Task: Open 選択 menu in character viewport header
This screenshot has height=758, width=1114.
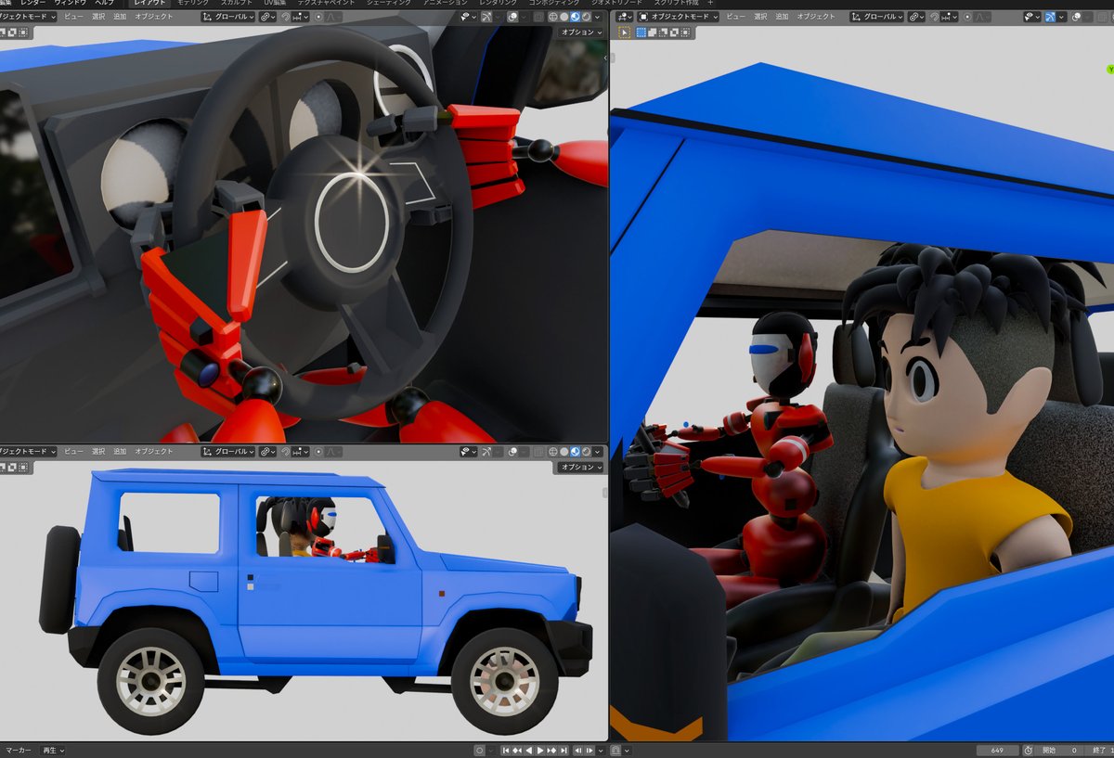Action: pyautogui.click(x=760, y=17)
